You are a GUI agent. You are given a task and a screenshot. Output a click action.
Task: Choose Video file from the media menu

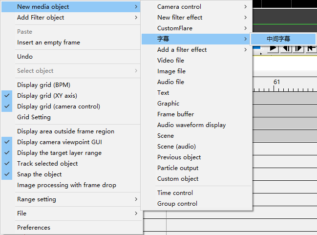[x=170, y=61]
